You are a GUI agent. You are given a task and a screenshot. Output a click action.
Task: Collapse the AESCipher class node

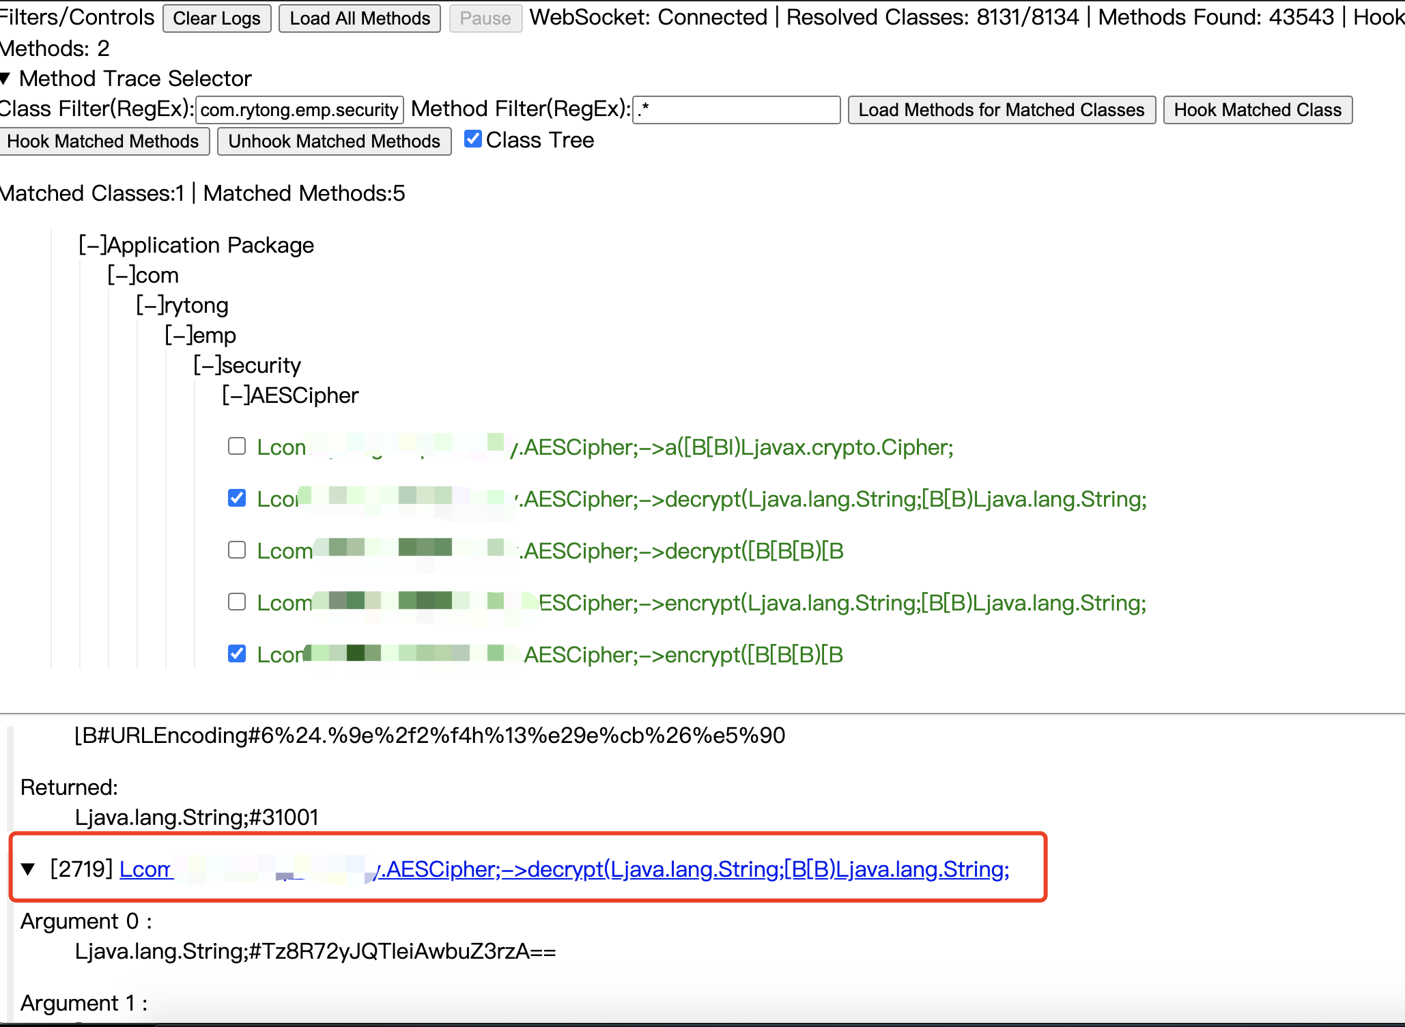click(236, 395)
